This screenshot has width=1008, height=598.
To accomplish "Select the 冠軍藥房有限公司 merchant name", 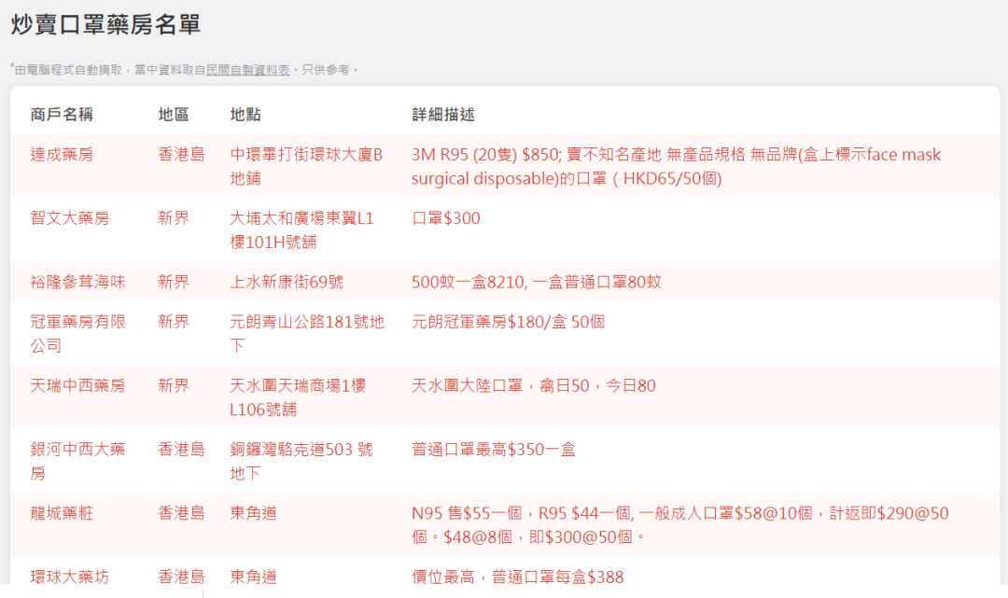I will coord(77,333).
